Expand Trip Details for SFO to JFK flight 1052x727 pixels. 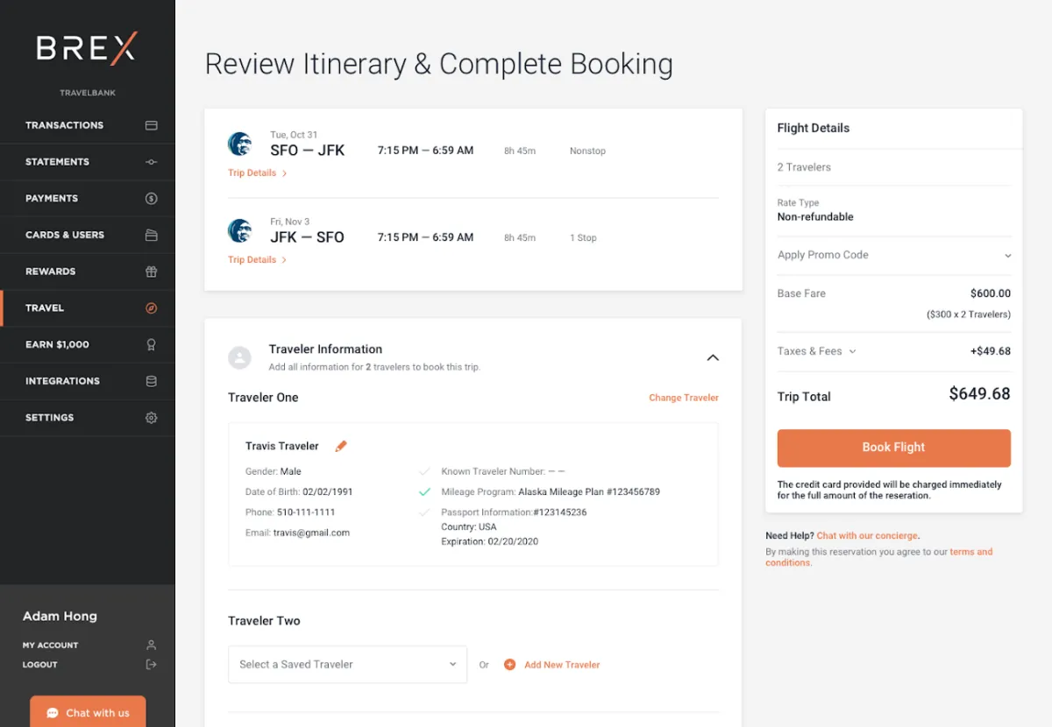point(257,173)
